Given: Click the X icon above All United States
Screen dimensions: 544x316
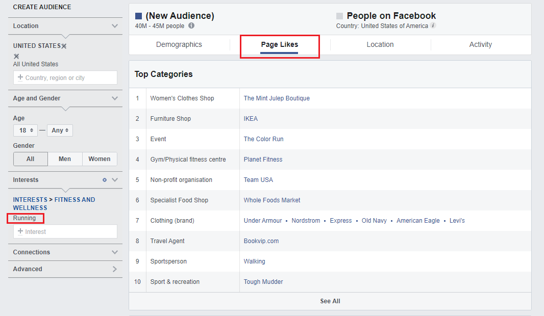Looking at the screenshot, I should point(16,56).
